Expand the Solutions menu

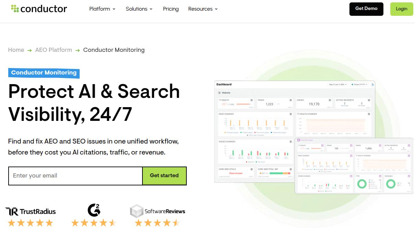pyautogui.click(x=139, y=9)
